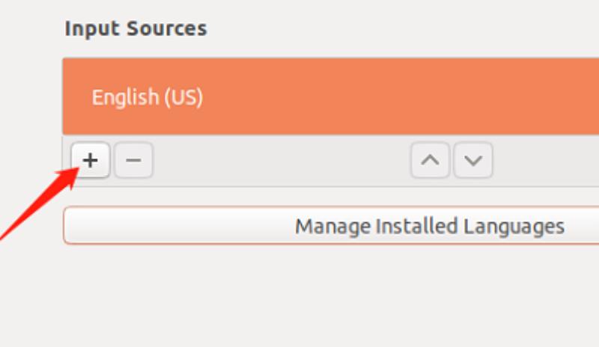Open Manage Installed Languages
The width and height of the screenshot is (599, 347).
coord(331,226)
